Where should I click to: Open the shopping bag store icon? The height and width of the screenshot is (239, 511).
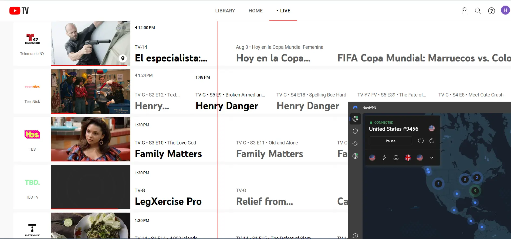[465, 11]
